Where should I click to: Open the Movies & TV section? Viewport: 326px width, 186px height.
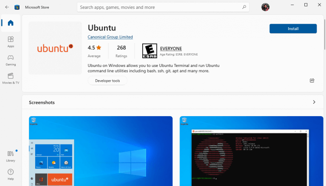(x=11, y=78)
